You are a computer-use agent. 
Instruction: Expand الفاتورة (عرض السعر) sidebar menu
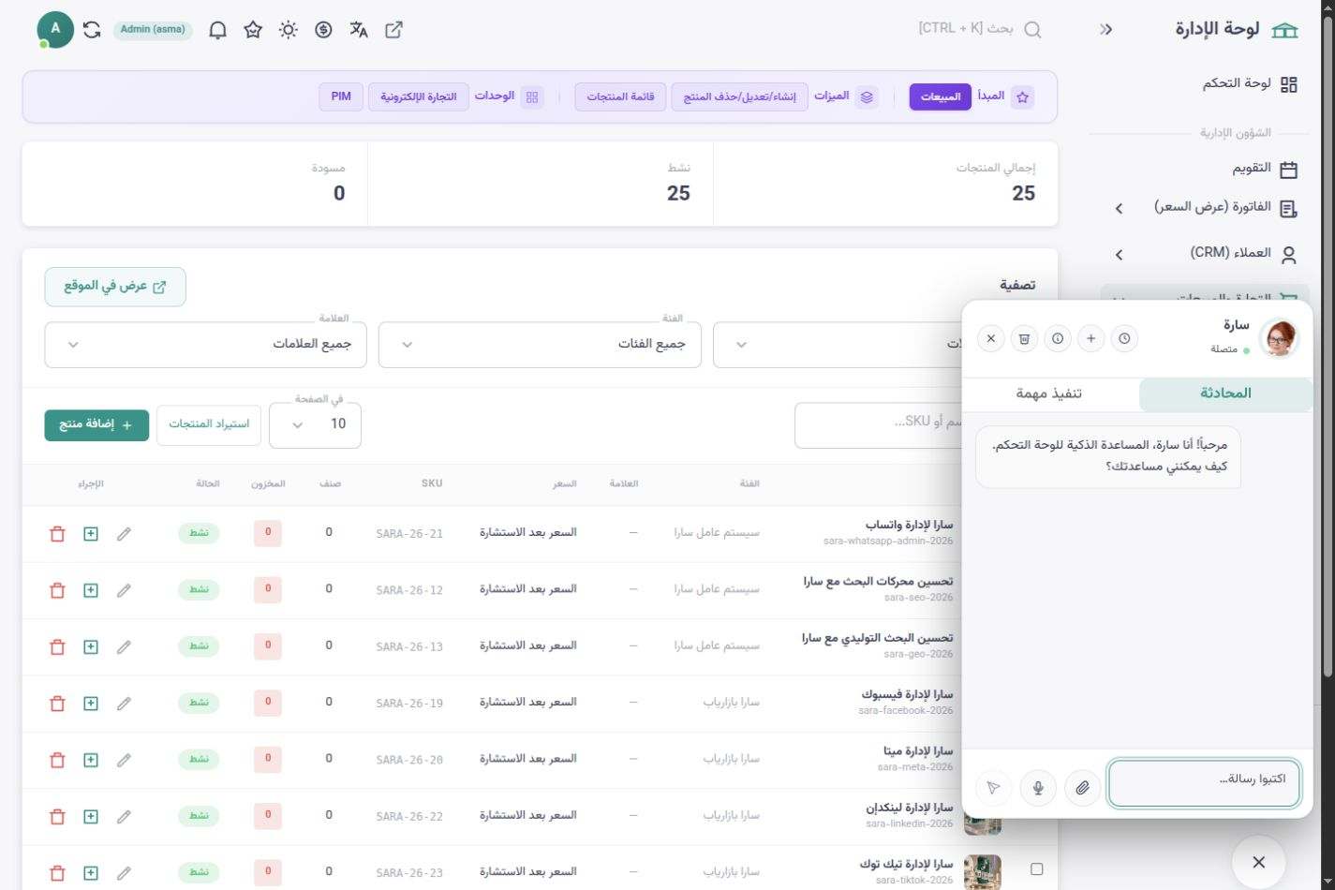[x=1208, y=208]
